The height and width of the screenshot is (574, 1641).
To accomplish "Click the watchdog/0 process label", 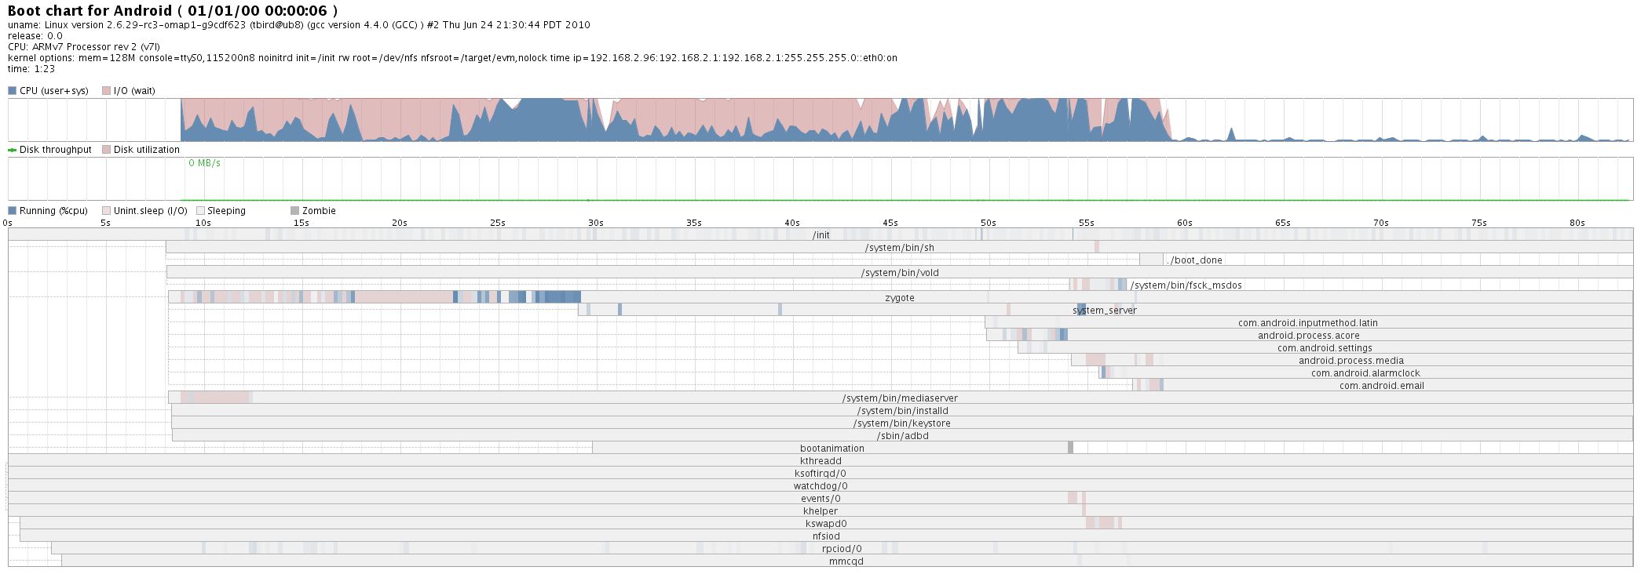I will pos(820,486).
